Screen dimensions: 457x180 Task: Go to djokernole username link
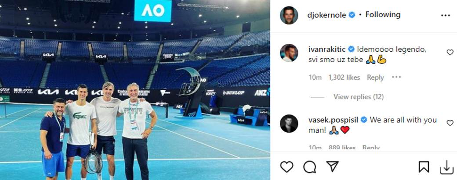point(327,15)
